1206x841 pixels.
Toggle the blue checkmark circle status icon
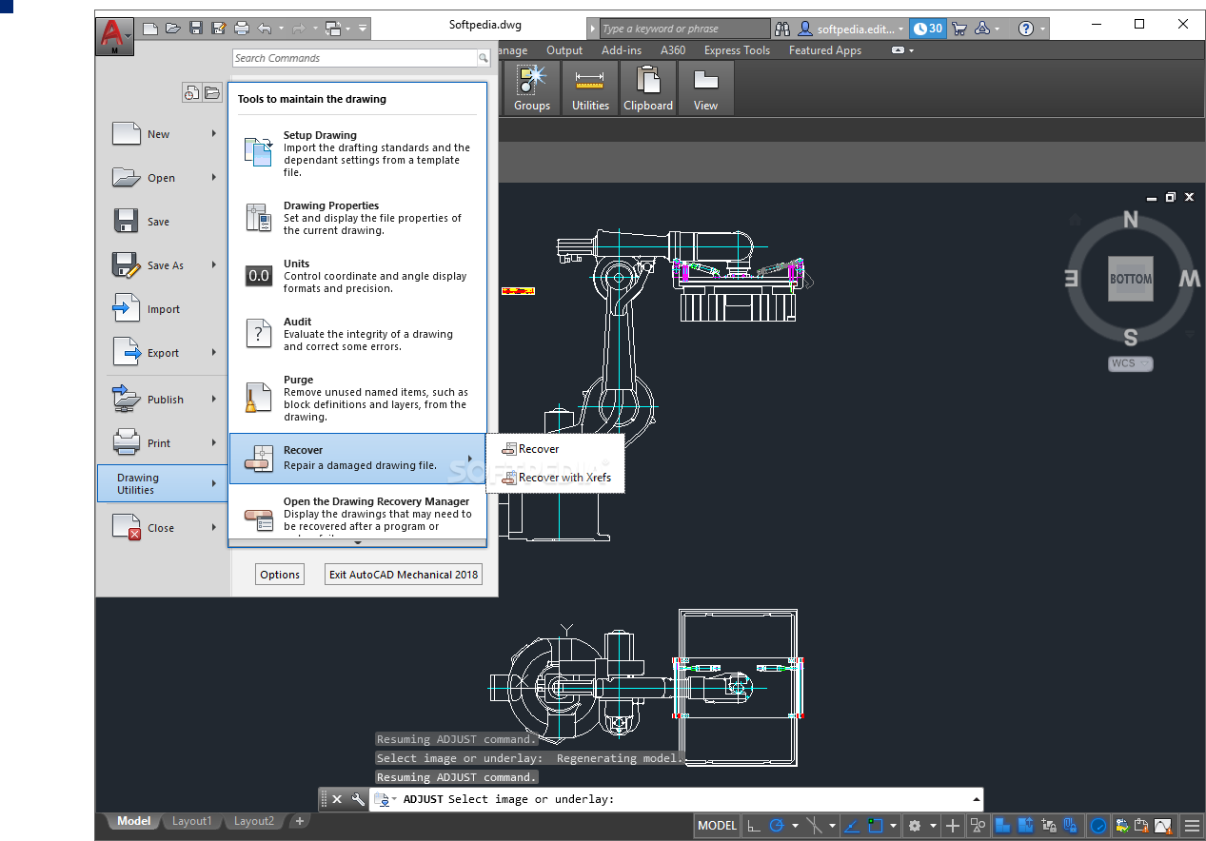pyautogui.click(x=1098, y=826)
